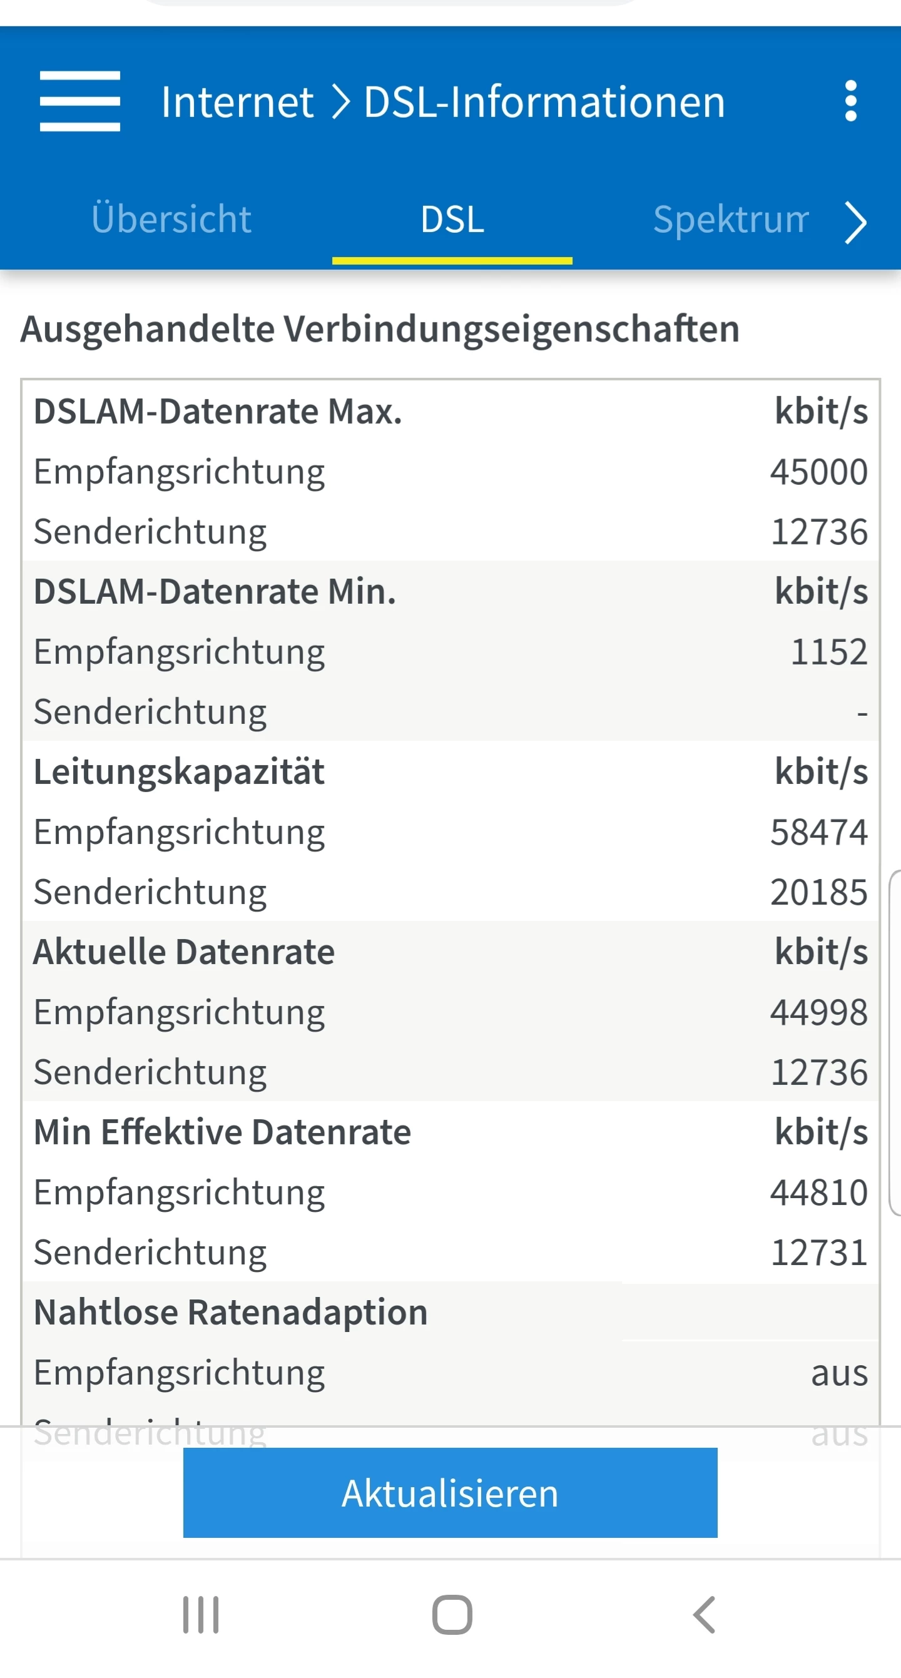Open the Spektrum tab
The image size is (901, 1678).
point(730,220)
